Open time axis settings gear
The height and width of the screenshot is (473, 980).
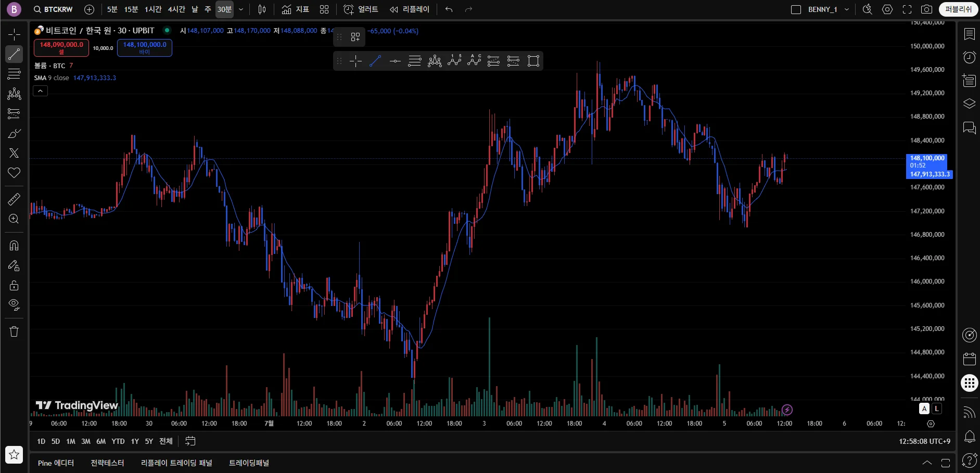pyautogui.click(x=931, y=424)
